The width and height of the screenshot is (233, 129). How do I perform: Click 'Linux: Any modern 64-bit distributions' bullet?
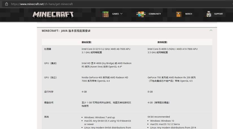click(x=107, y=127)
